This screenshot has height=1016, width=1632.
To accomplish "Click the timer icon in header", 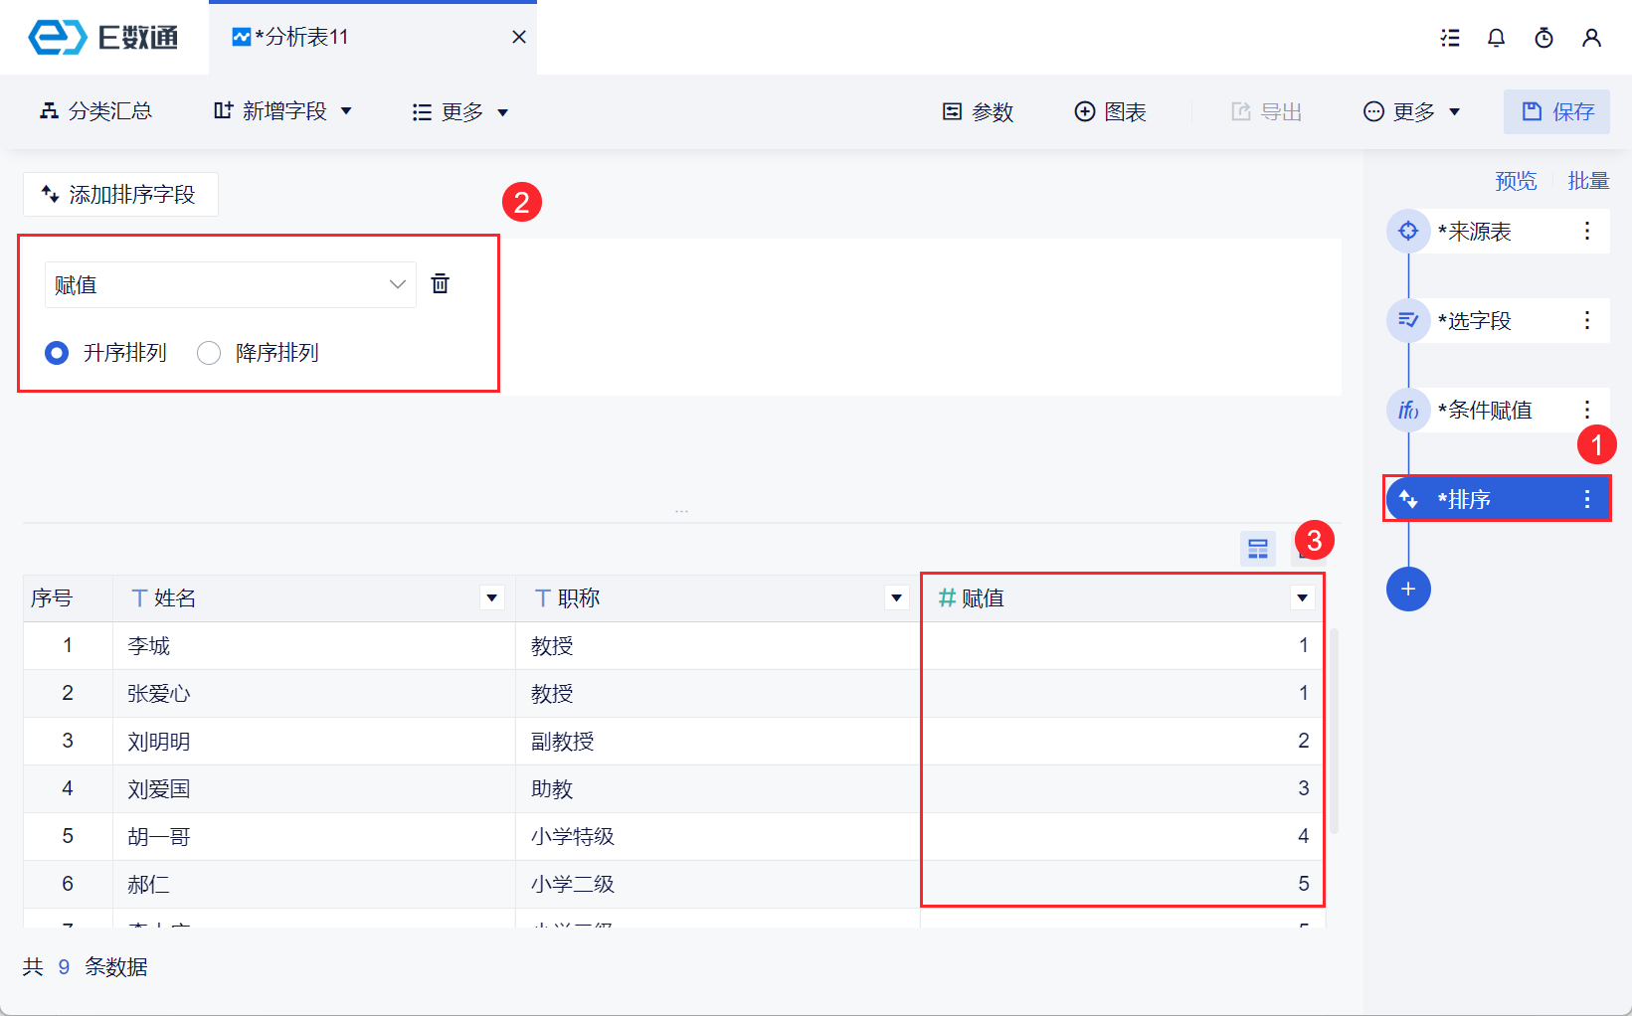I will (1543, 38).
